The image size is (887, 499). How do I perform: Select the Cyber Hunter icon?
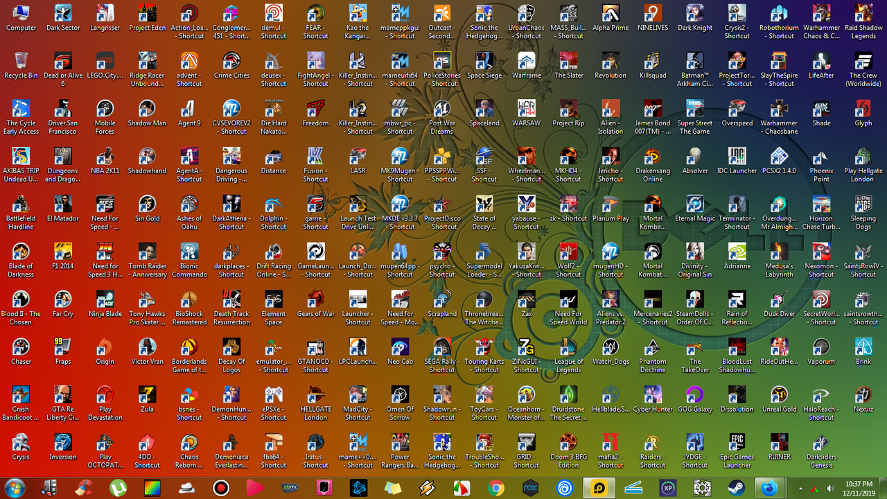click(653, 400)
